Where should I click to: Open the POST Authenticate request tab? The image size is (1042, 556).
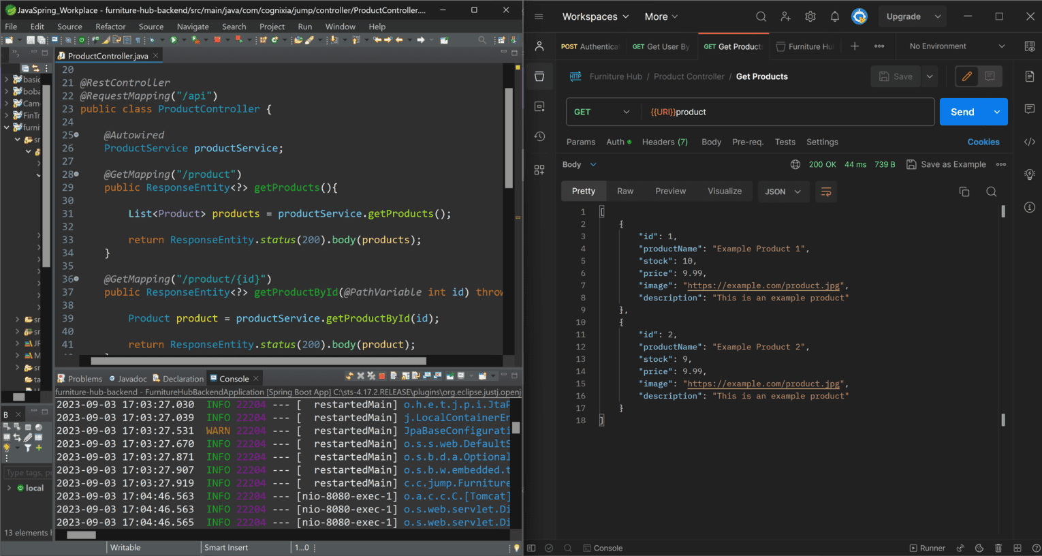coord(590,46)
